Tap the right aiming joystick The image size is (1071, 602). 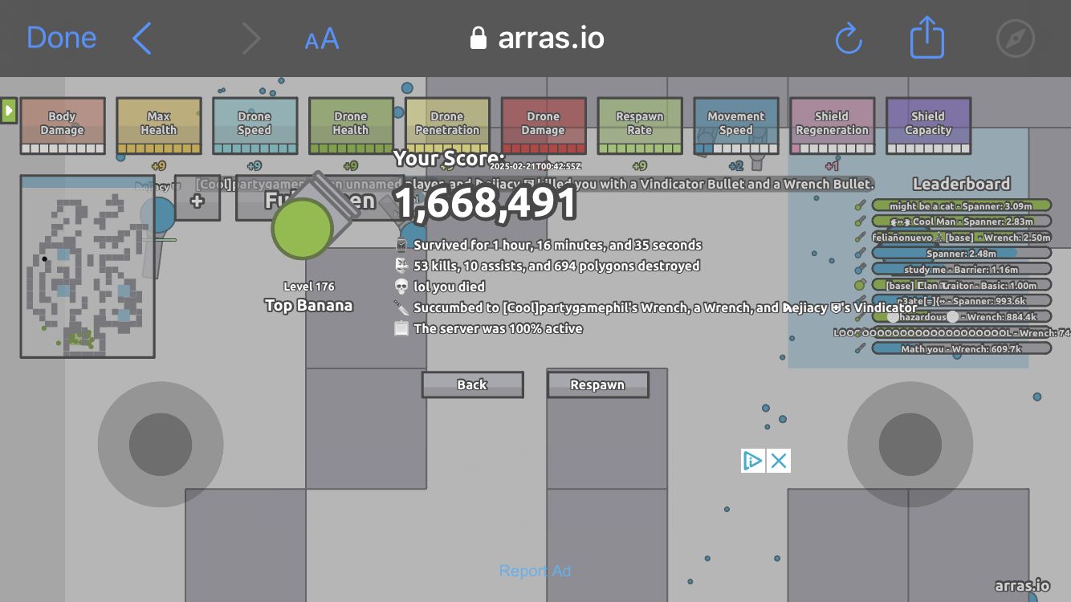(910, 444)
